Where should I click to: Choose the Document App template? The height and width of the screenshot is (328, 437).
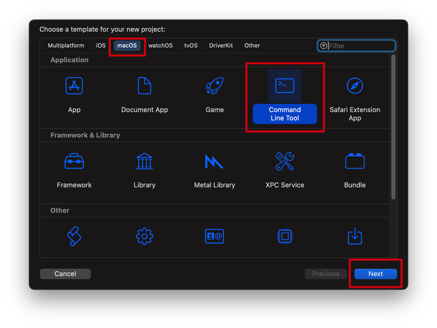coord(145,86)
